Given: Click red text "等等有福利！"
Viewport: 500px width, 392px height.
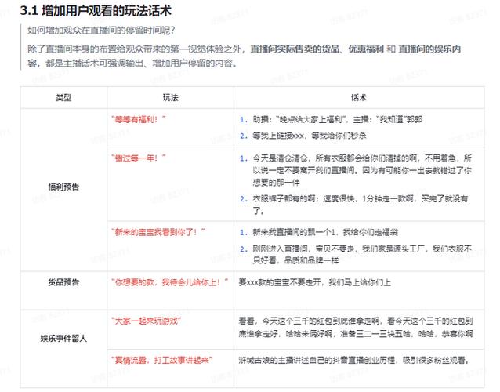Looking at the screenshot, I should [139, 120].
